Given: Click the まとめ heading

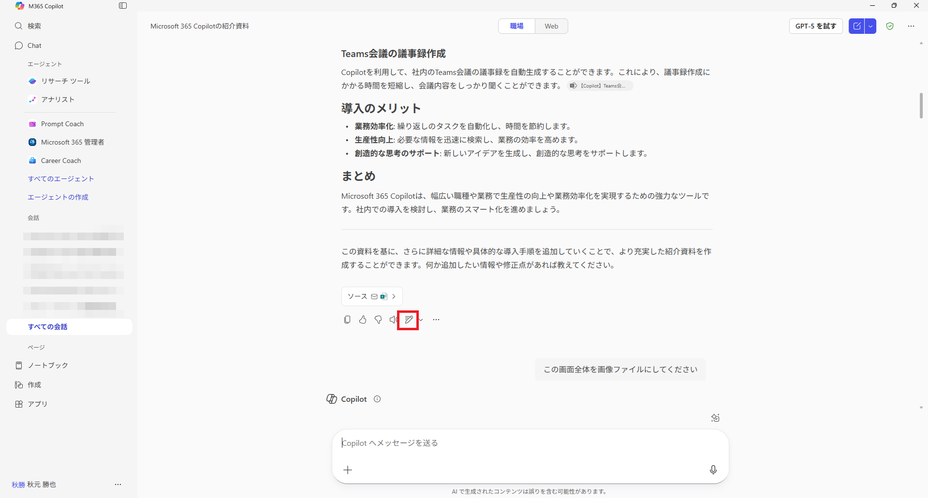Looking at the screenshot, I should [358, 176].
